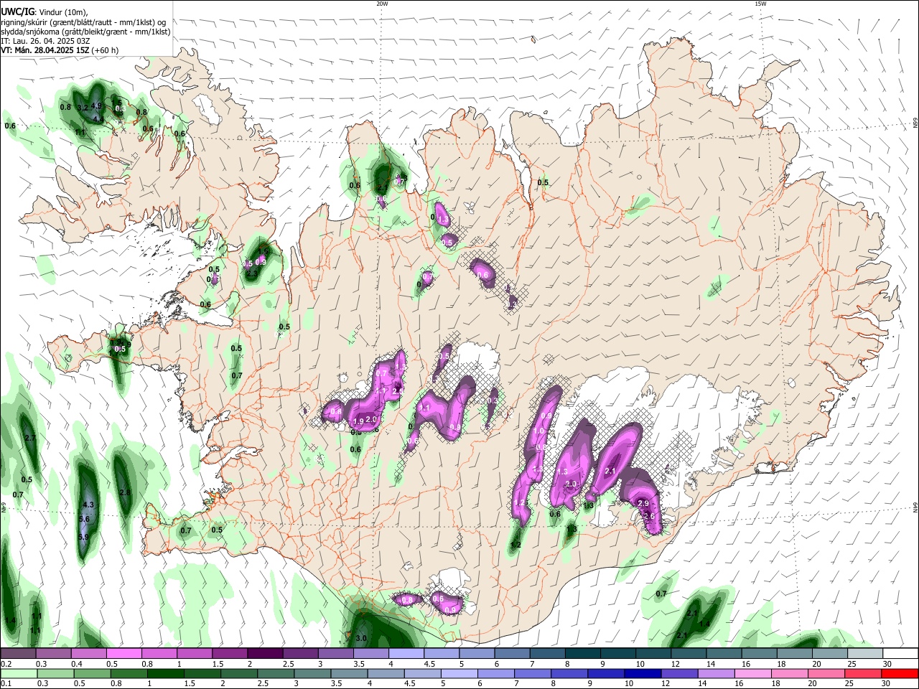
Task: Select the first upper-row legend swatch labeled 0.2
Action: 18,653
